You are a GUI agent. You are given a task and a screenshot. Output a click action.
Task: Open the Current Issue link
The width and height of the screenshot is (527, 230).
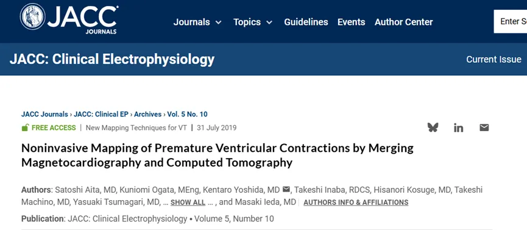point(493,60)
